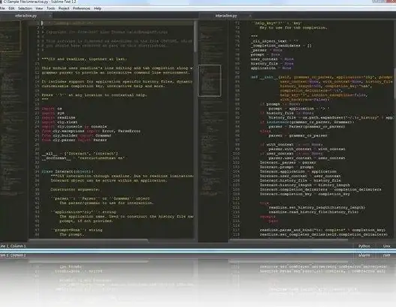Select the left pane interactive.py tab
The height and width of the screenshot is (307, 396).
(x=26, y=16)
